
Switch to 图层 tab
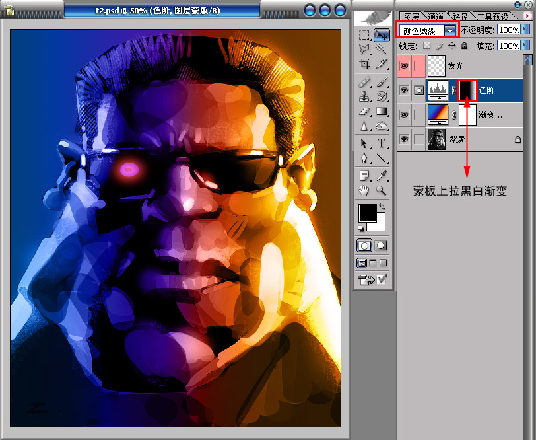click(x=412, y=17)
